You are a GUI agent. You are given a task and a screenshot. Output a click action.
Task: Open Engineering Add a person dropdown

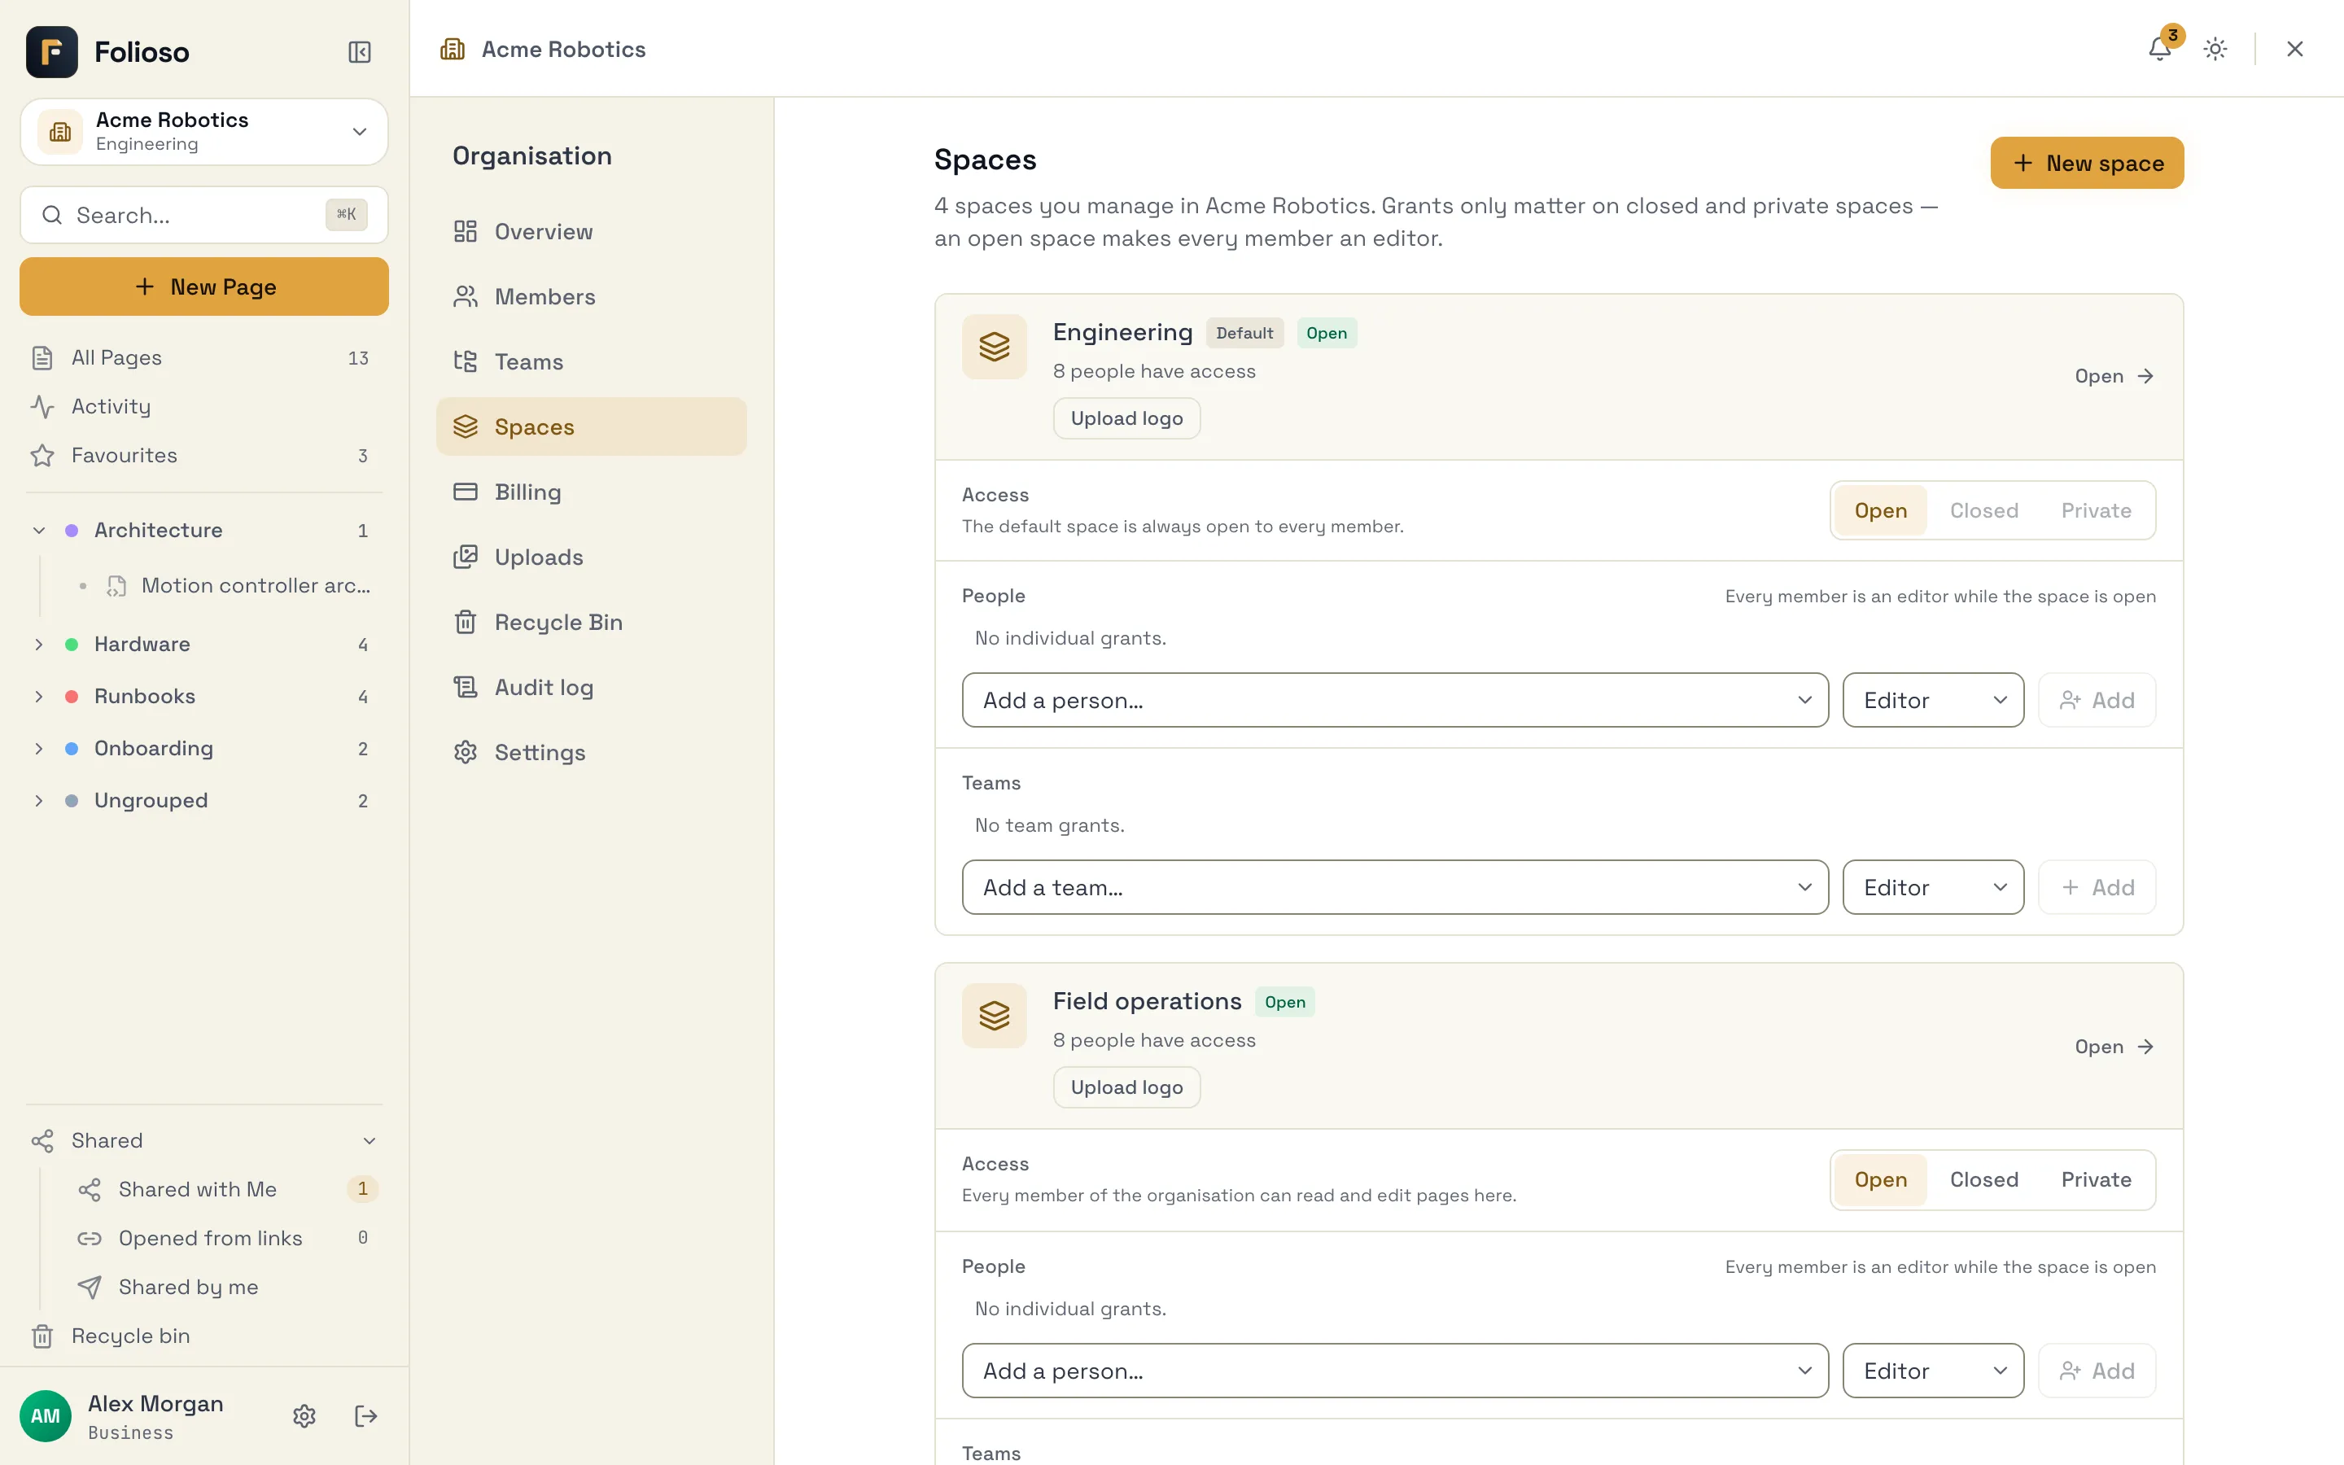click(x=1395, y=701)
